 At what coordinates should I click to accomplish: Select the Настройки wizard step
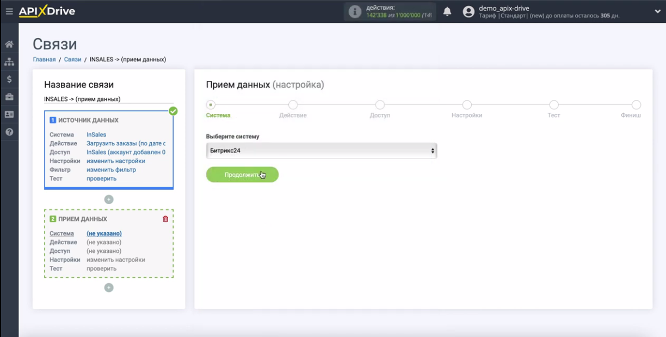coord(467,105)
